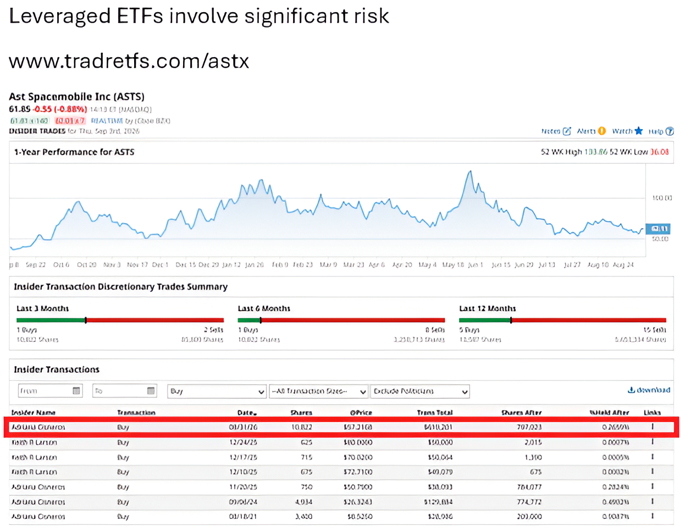Screen dimensions: 685x532
Task: Click the REALTIME quote link
Action: click(x=107, y=120)
